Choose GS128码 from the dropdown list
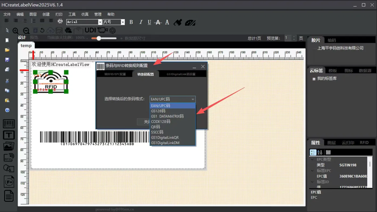377x212 pixels. pyautogui.click(x=173, y=111)
